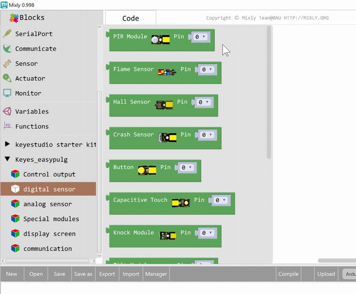Click the Crash Sensor module picture
This screenshot has height=294, width=356.
(167, 138)
